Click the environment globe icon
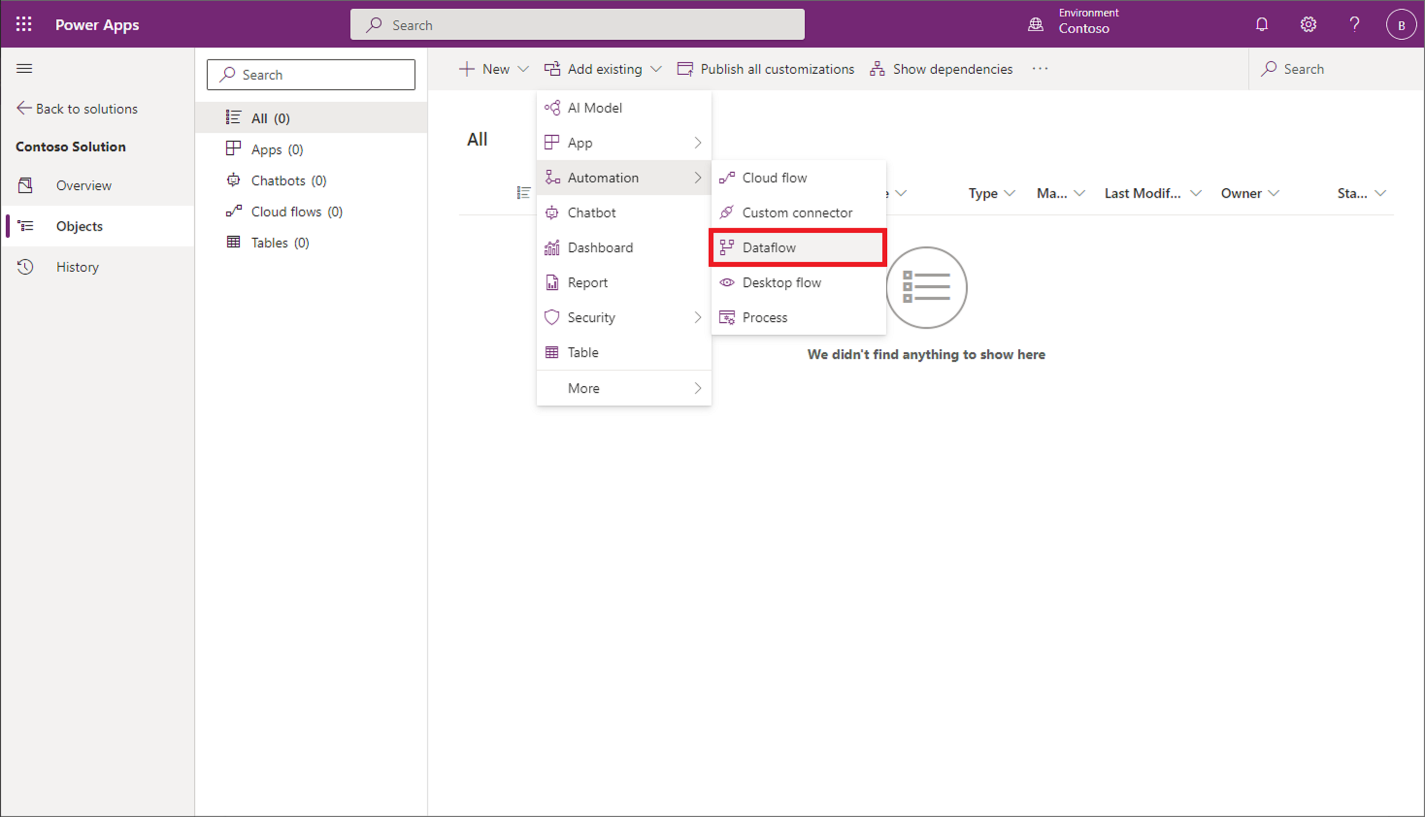Viewport: 1425px width, 817px height. pos(1035,24)
